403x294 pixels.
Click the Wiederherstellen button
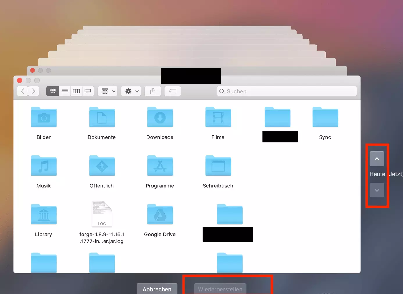click(220, 289)
